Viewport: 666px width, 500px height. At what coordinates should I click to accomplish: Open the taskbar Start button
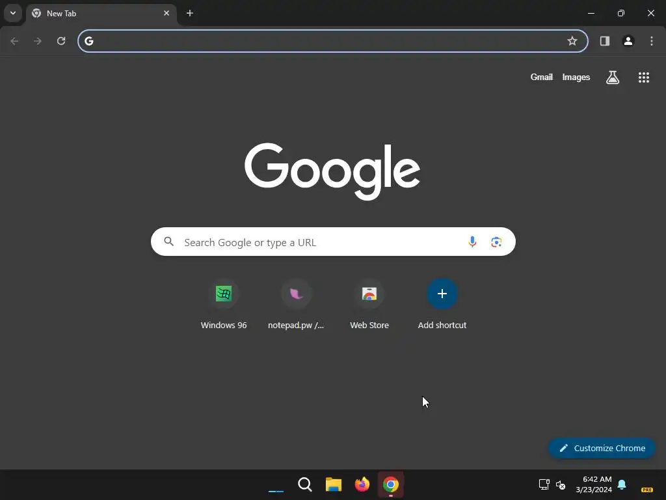coord(276,484)
